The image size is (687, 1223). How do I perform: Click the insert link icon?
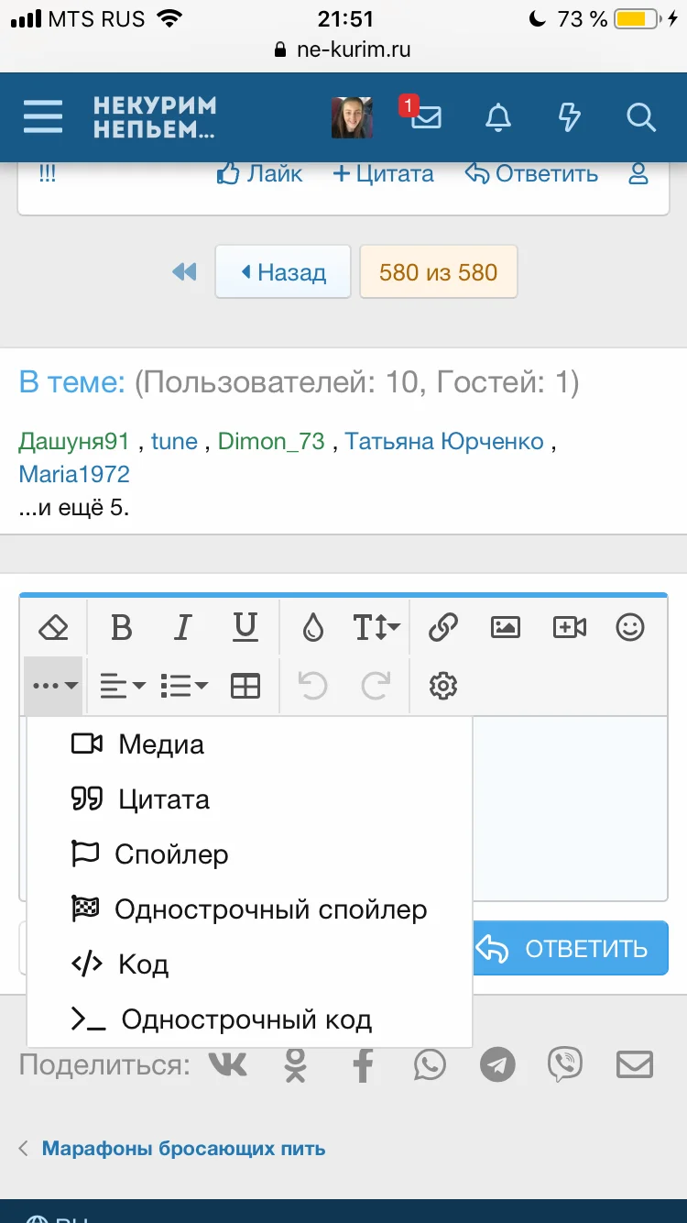coord(443,628)
